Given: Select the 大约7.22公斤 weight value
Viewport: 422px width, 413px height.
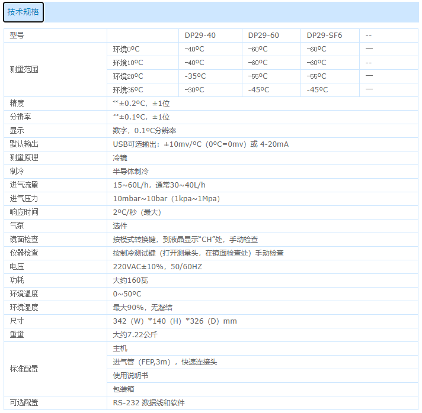Looking at the screenshot, I should (x=135, y=335).
